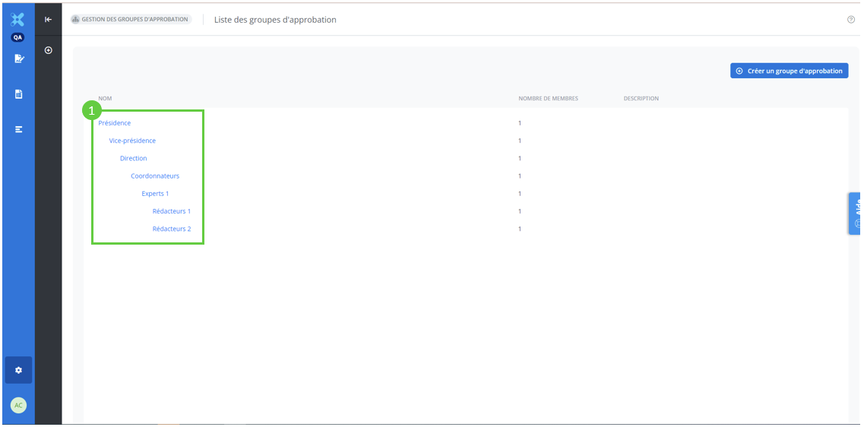Open the document edit icon in sidebar

(x=18, y=59)
